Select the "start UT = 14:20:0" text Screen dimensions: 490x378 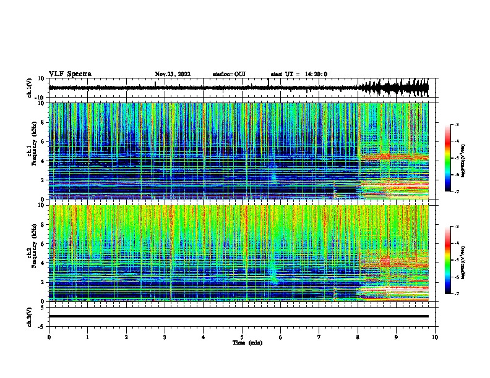point(299,74)
